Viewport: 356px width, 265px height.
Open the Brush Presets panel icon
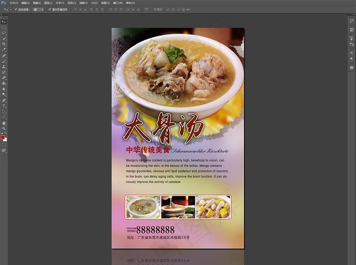[351, 44]
